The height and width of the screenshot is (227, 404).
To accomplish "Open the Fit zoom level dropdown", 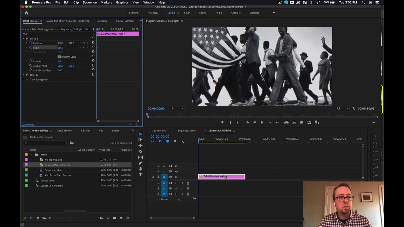I will coord(177,108).
